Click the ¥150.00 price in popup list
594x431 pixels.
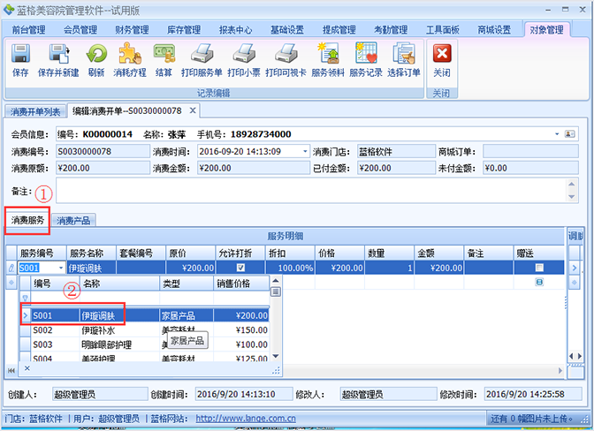tap(252, 330)
